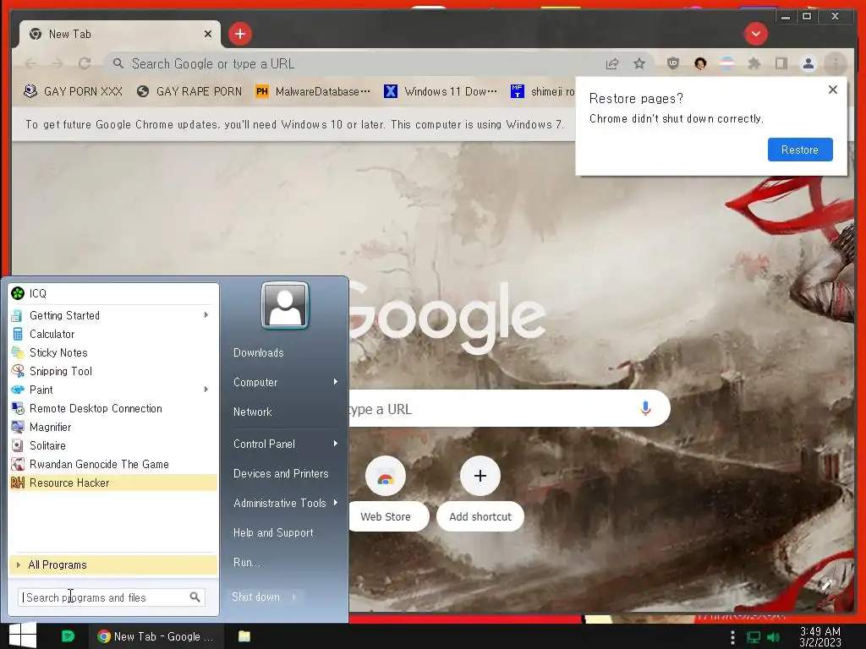This screenshot has width=866, height=649.
Task: Expand the Getting Started submenu arrow
Action: [x=206, y=315]
